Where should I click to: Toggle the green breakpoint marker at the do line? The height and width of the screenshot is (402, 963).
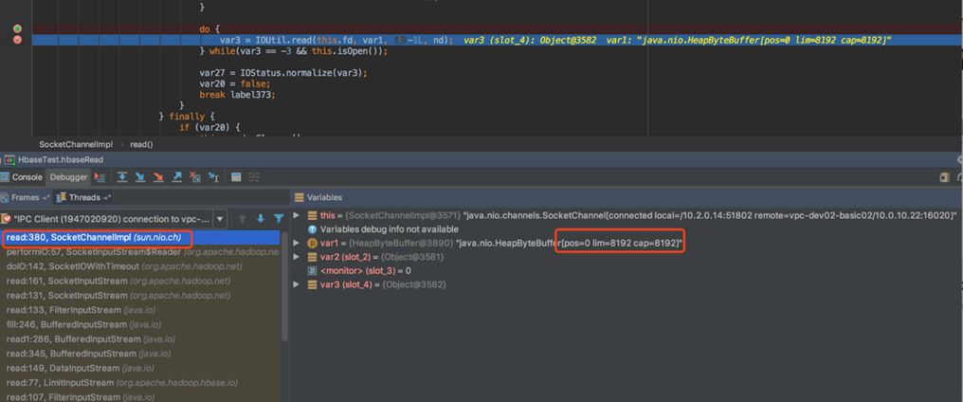point(17,28)
